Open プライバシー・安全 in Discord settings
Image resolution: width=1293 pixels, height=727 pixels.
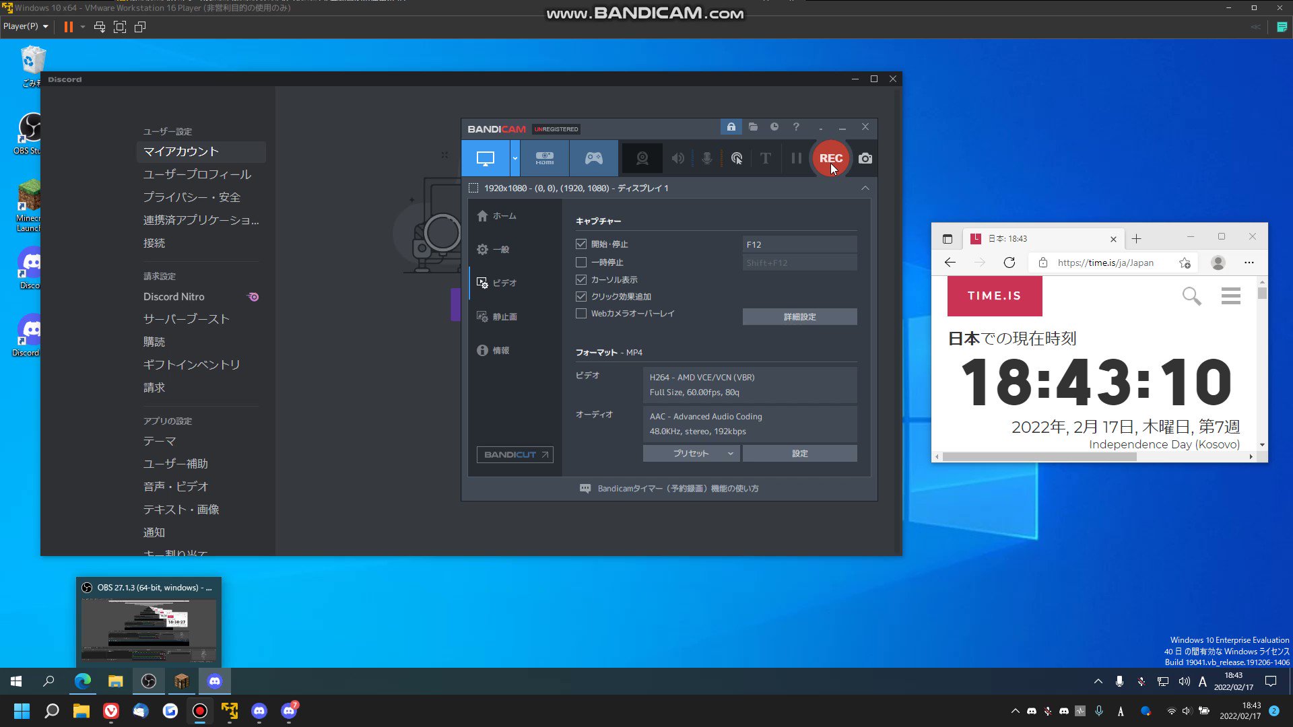201,197
